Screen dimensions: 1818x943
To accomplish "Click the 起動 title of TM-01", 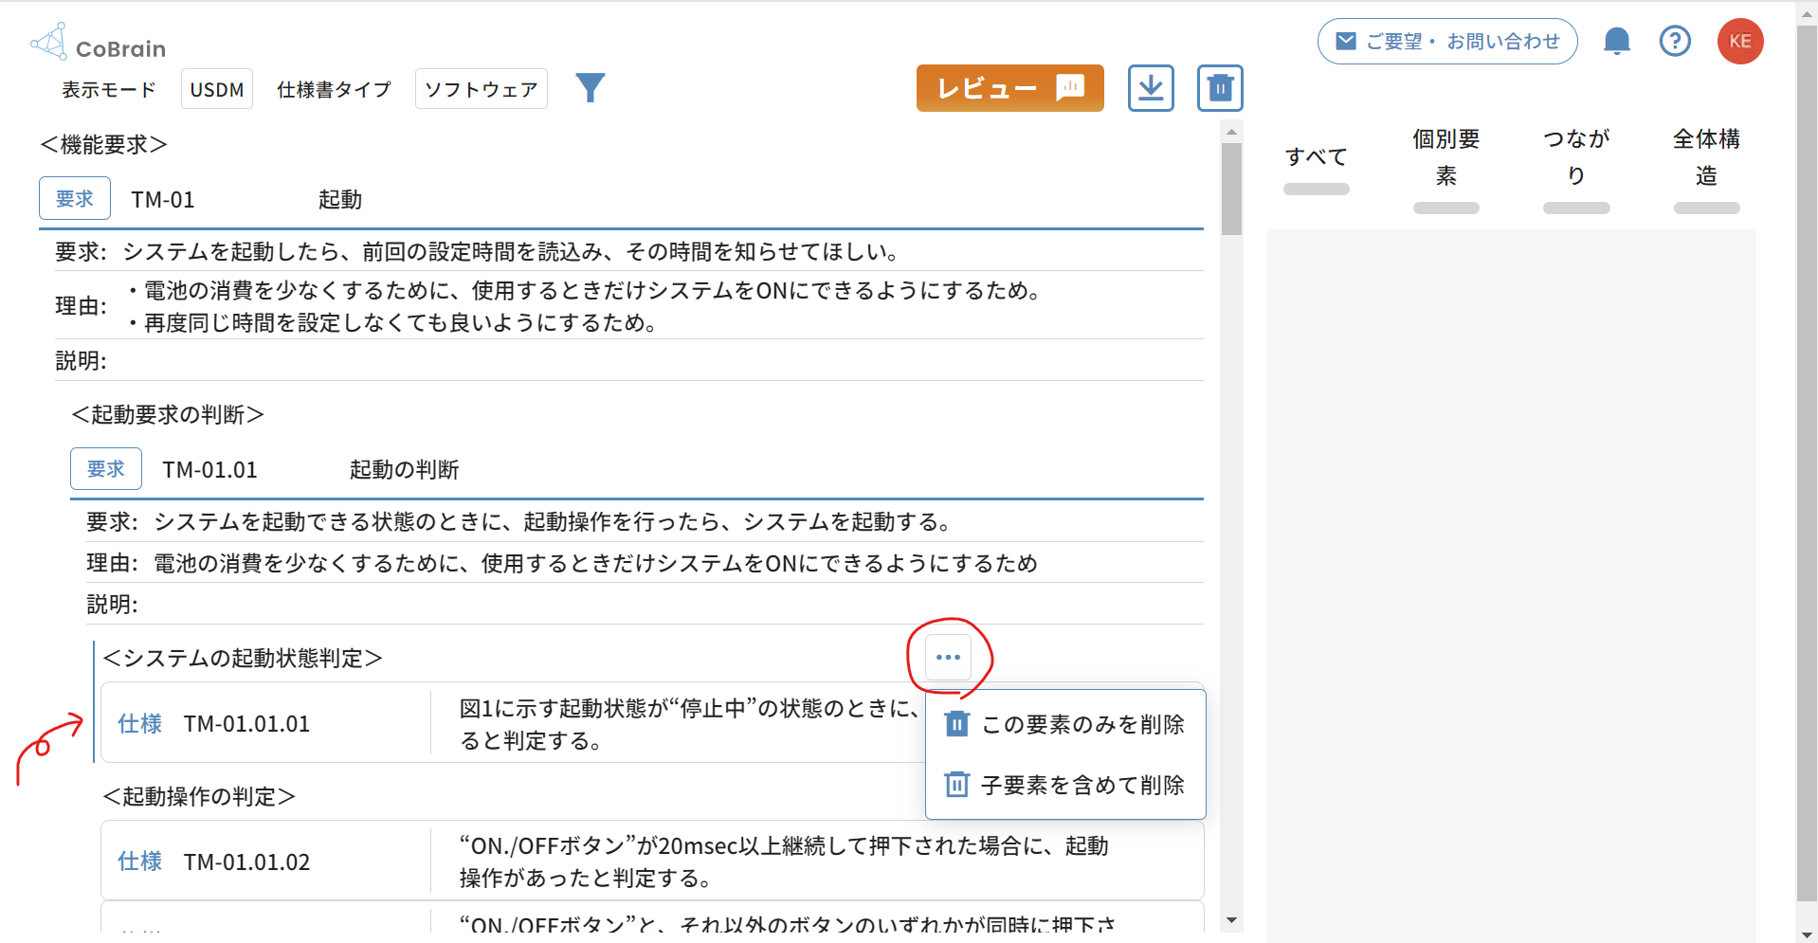I will tap(340, 200).
